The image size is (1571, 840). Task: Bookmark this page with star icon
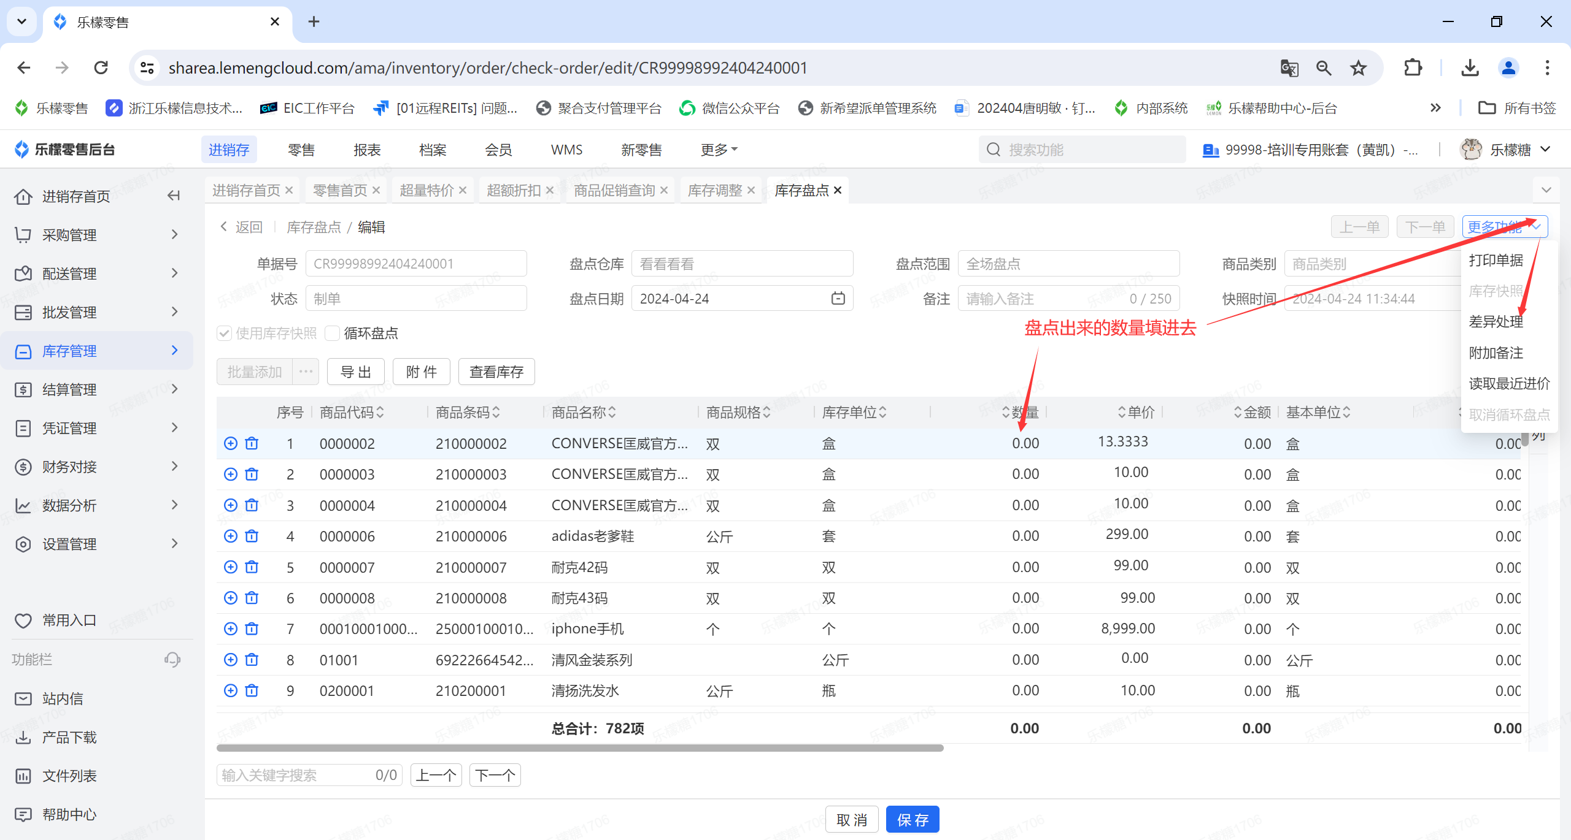1358,67
